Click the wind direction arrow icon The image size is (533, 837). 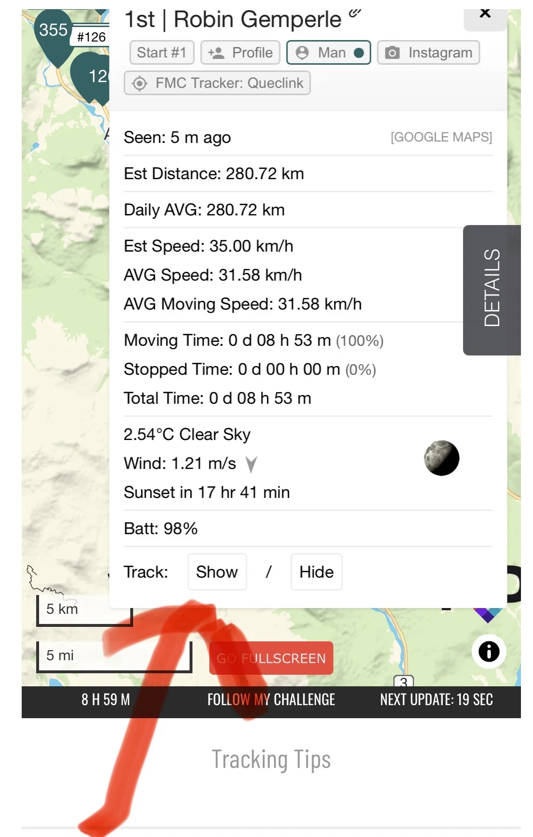point(251,464)
